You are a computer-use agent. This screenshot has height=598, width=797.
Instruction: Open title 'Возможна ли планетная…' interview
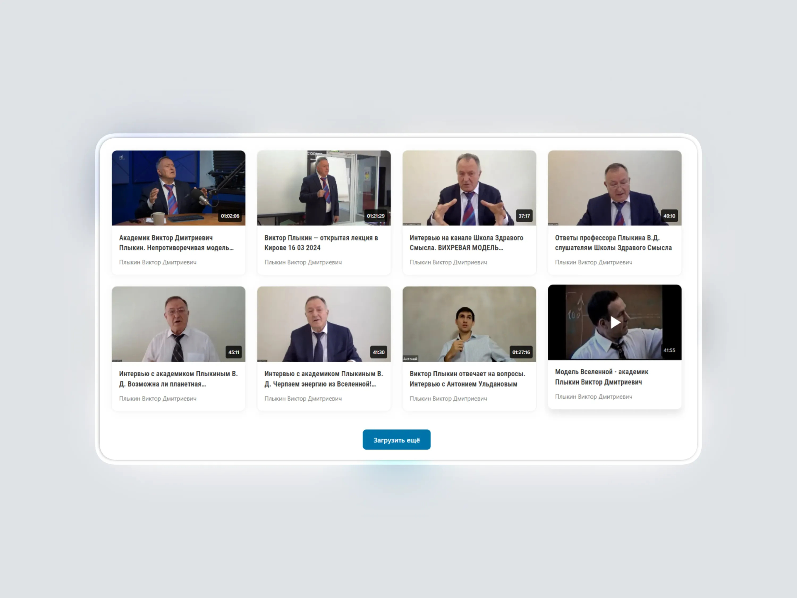(178, 379)
